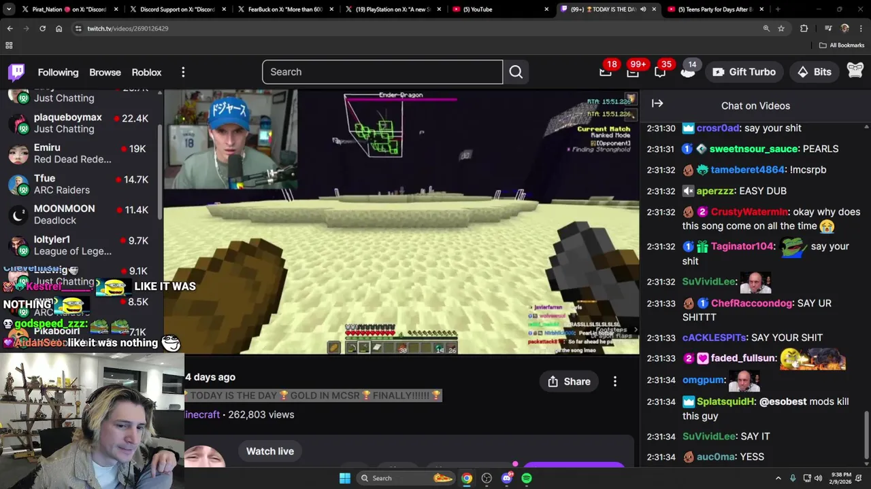Zoom icon in the address bar
This screenshot has height=489, width=871.
766,29
